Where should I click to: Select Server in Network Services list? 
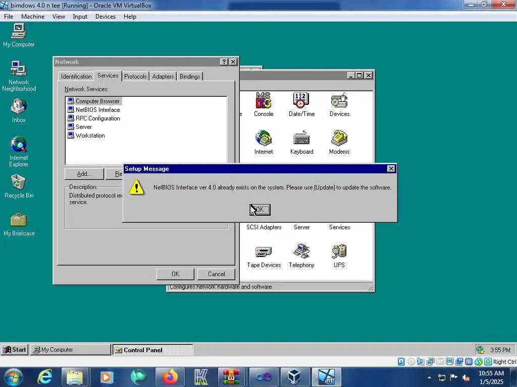(x=80, y=126)
